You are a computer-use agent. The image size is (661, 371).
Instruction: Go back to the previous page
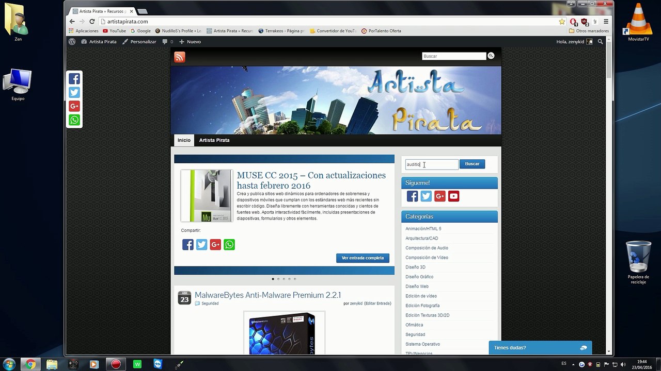point(72,22)
